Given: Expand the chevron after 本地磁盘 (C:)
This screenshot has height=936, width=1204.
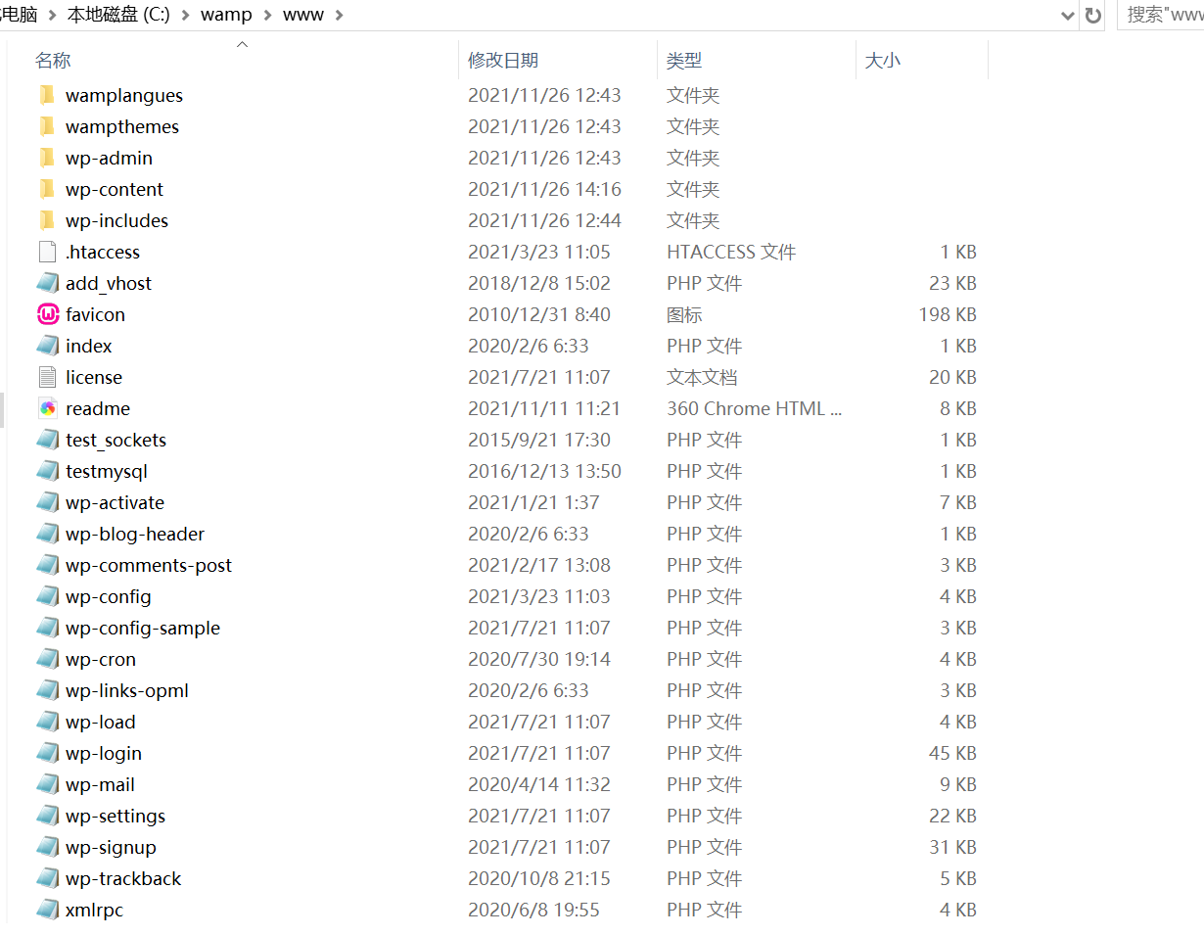Looking at the screenshot, I should [x=186, y=15].
